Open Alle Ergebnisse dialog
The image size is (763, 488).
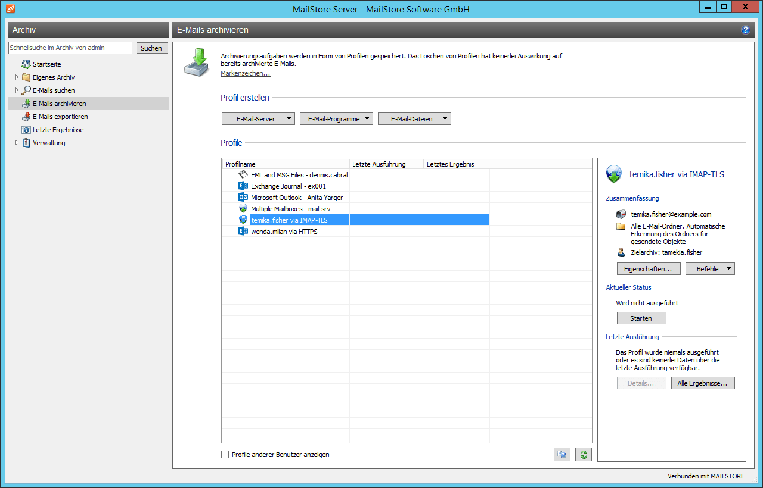point(703,383)
